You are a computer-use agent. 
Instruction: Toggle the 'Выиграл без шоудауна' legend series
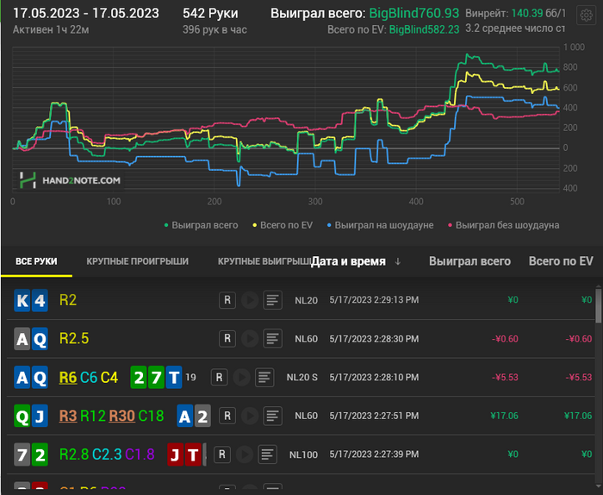(504, 225)
